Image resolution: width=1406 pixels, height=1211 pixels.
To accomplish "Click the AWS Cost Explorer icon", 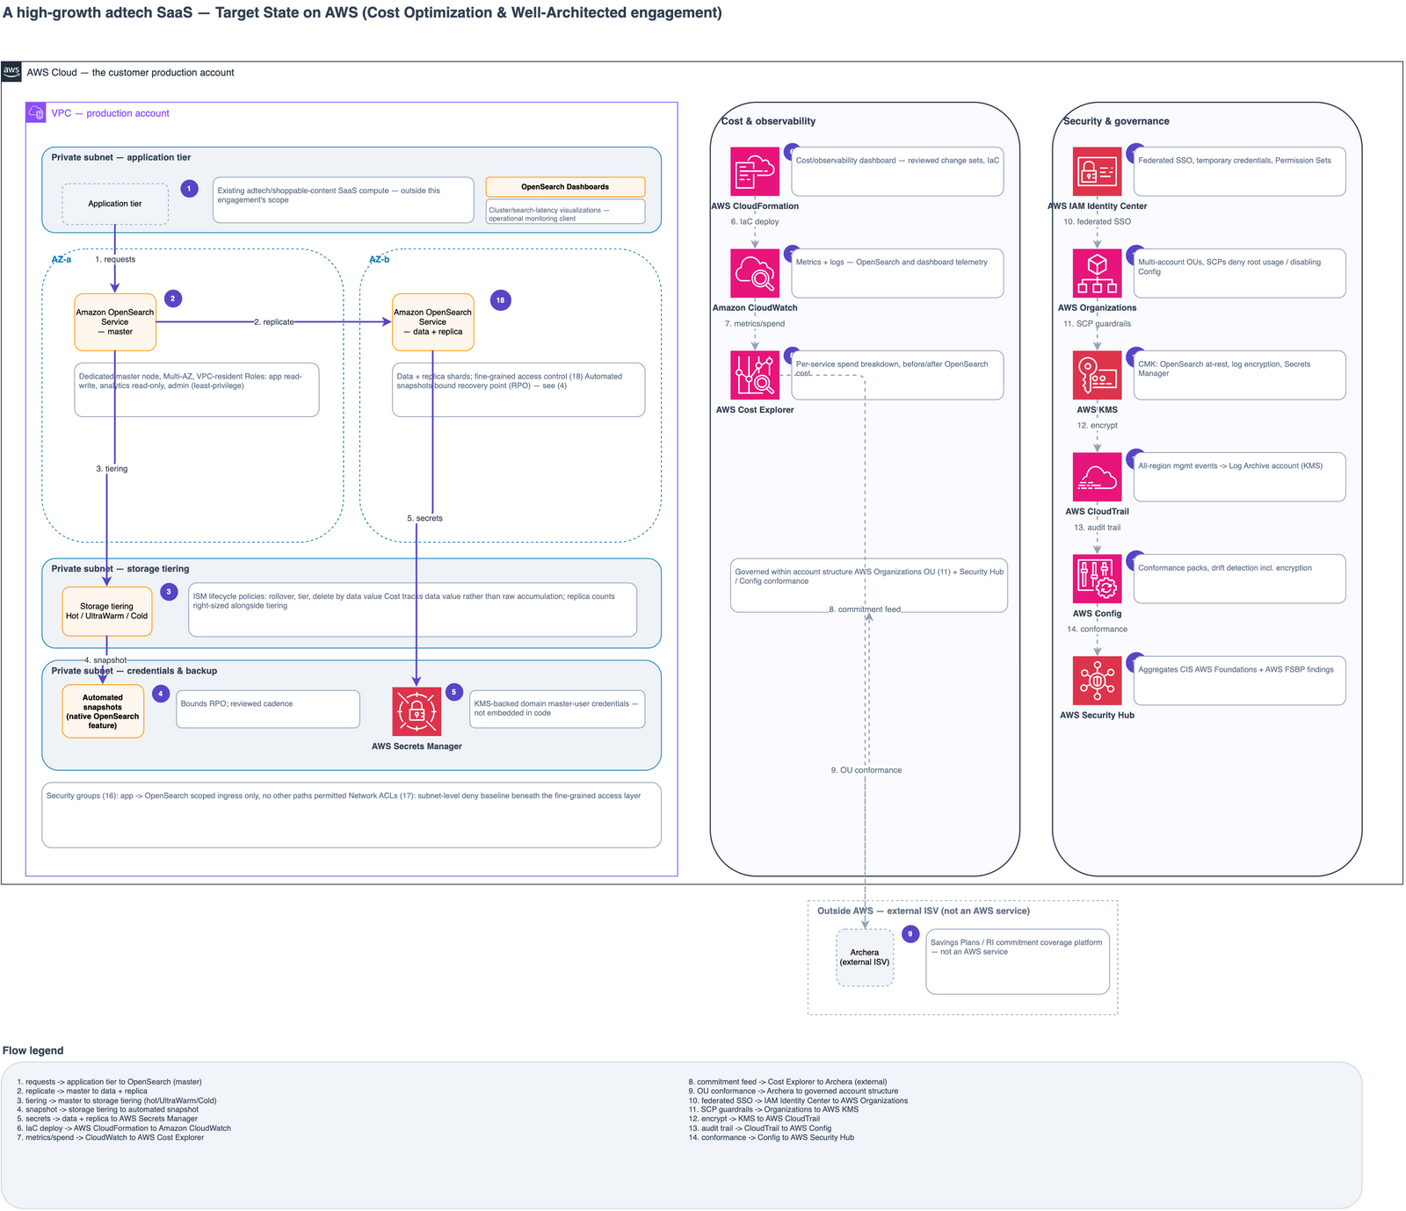I will [755, 375].
